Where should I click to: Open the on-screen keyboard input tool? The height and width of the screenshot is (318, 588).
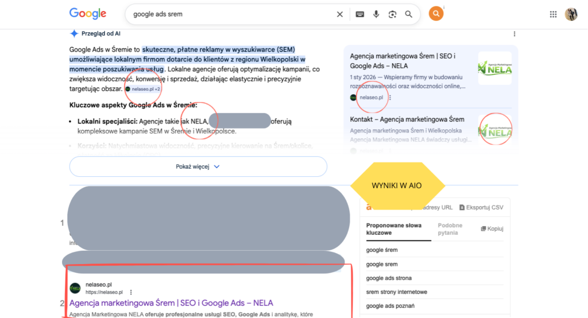359,14
